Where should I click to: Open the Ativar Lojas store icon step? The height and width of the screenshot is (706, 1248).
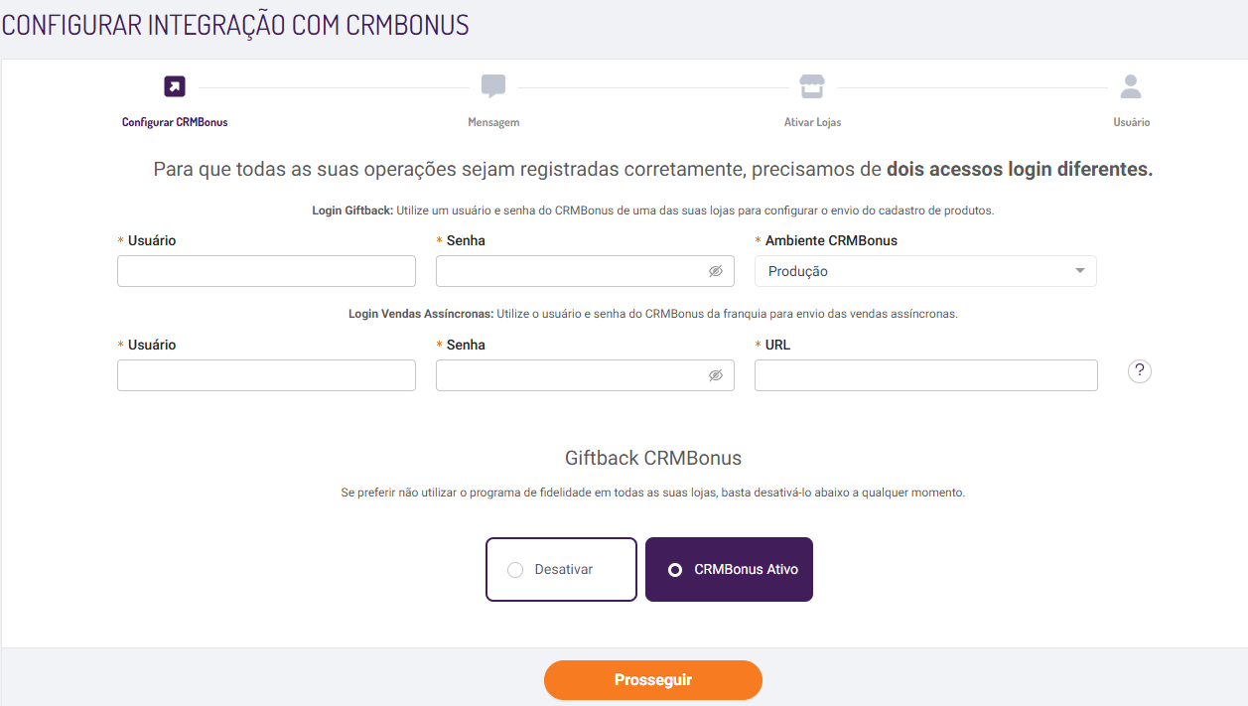coord(812,86)
